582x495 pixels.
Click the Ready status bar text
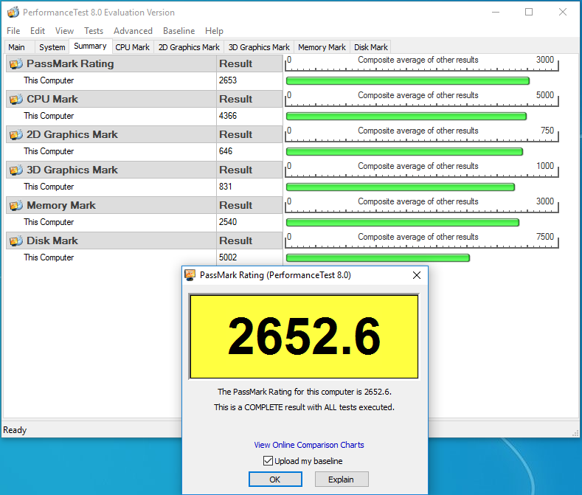15,430
